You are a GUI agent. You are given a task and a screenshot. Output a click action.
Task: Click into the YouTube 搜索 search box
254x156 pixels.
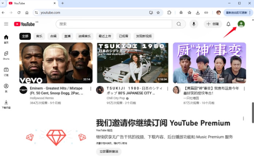[x=113, y=24]
